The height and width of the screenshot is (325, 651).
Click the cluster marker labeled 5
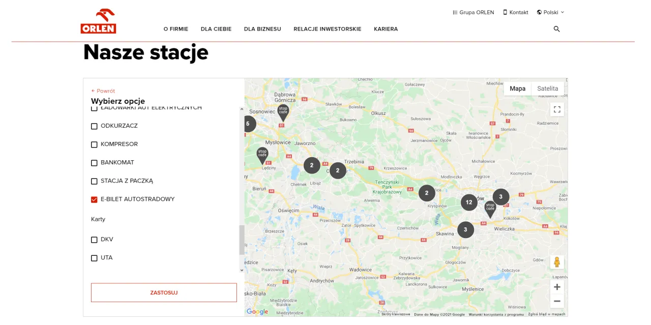[249, 124]
